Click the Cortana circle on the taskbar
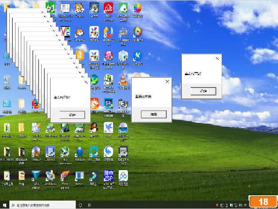Image resolution: width=278 pixels, height=209 pixels. point(80,205)
